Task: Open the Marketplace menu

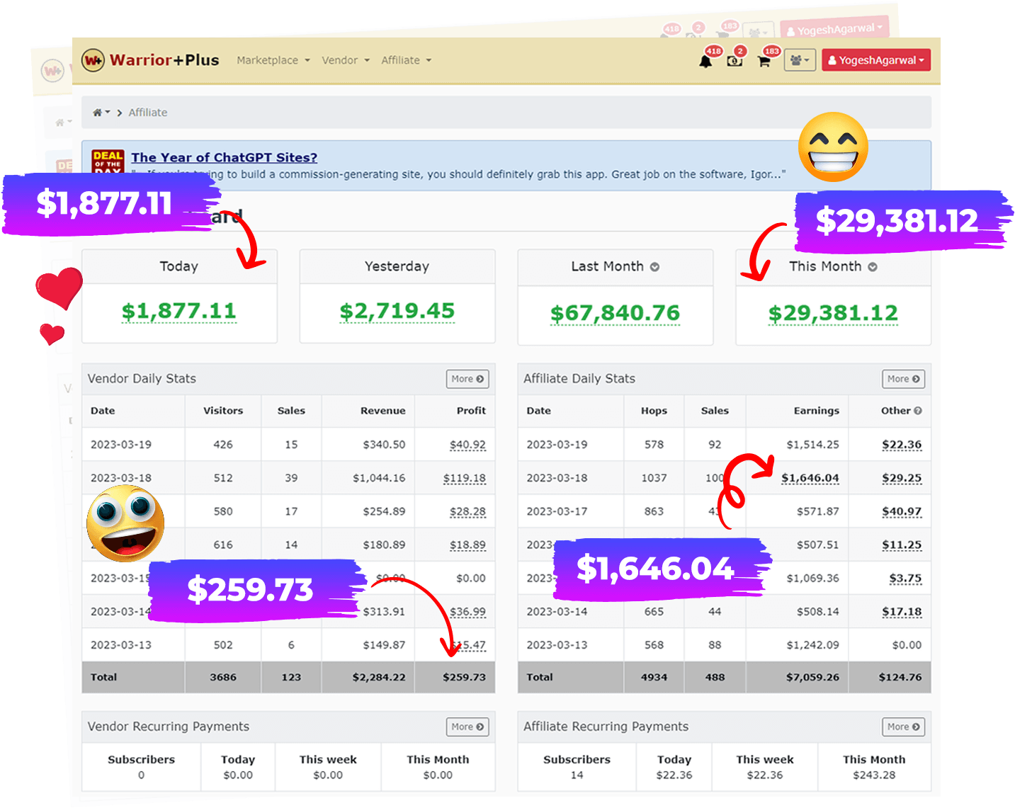Action: point(273,60)
